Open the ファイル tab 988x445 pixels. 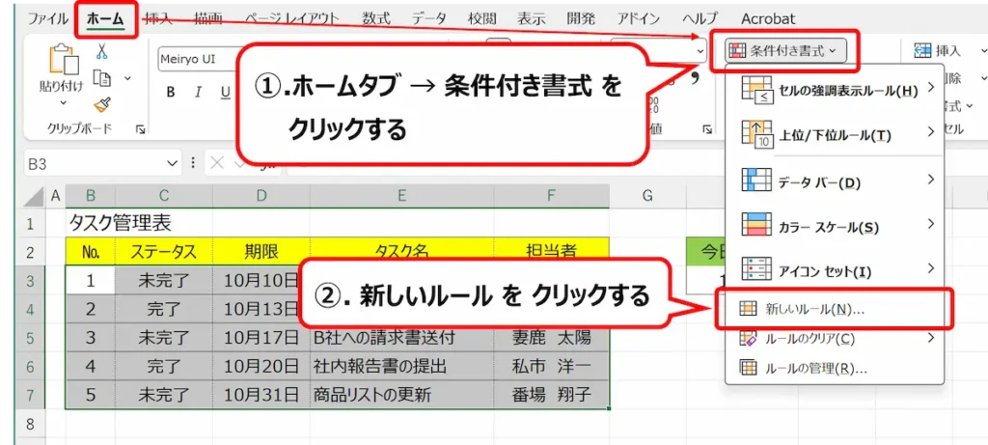48,18
